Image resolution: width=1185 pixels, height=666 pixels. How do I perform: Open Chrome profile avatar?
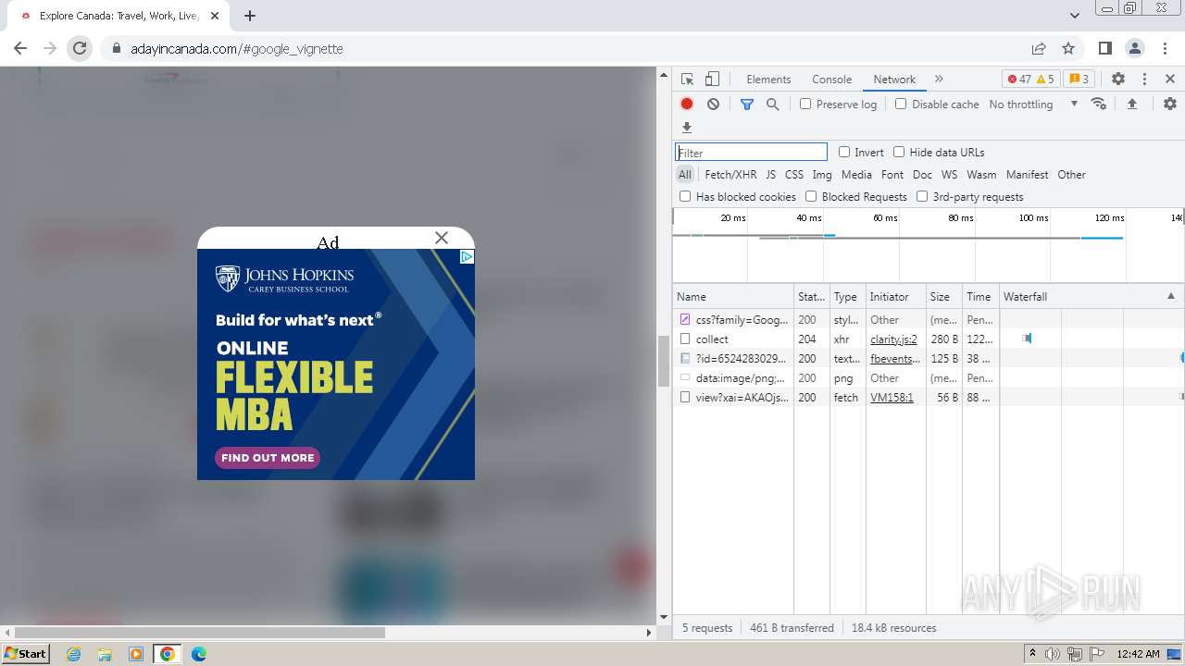click(x=1135, y=48)
